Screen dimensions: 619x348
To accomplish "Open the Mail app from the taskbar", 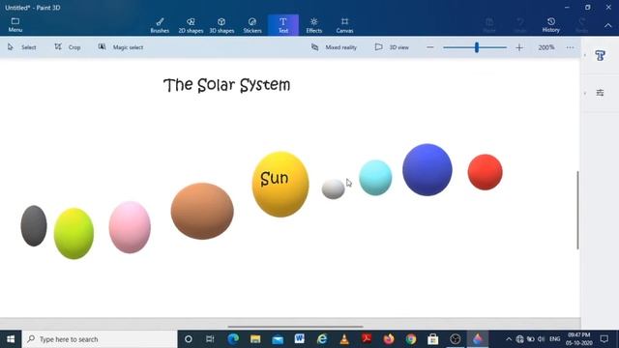I will click(x=278, y=339).
